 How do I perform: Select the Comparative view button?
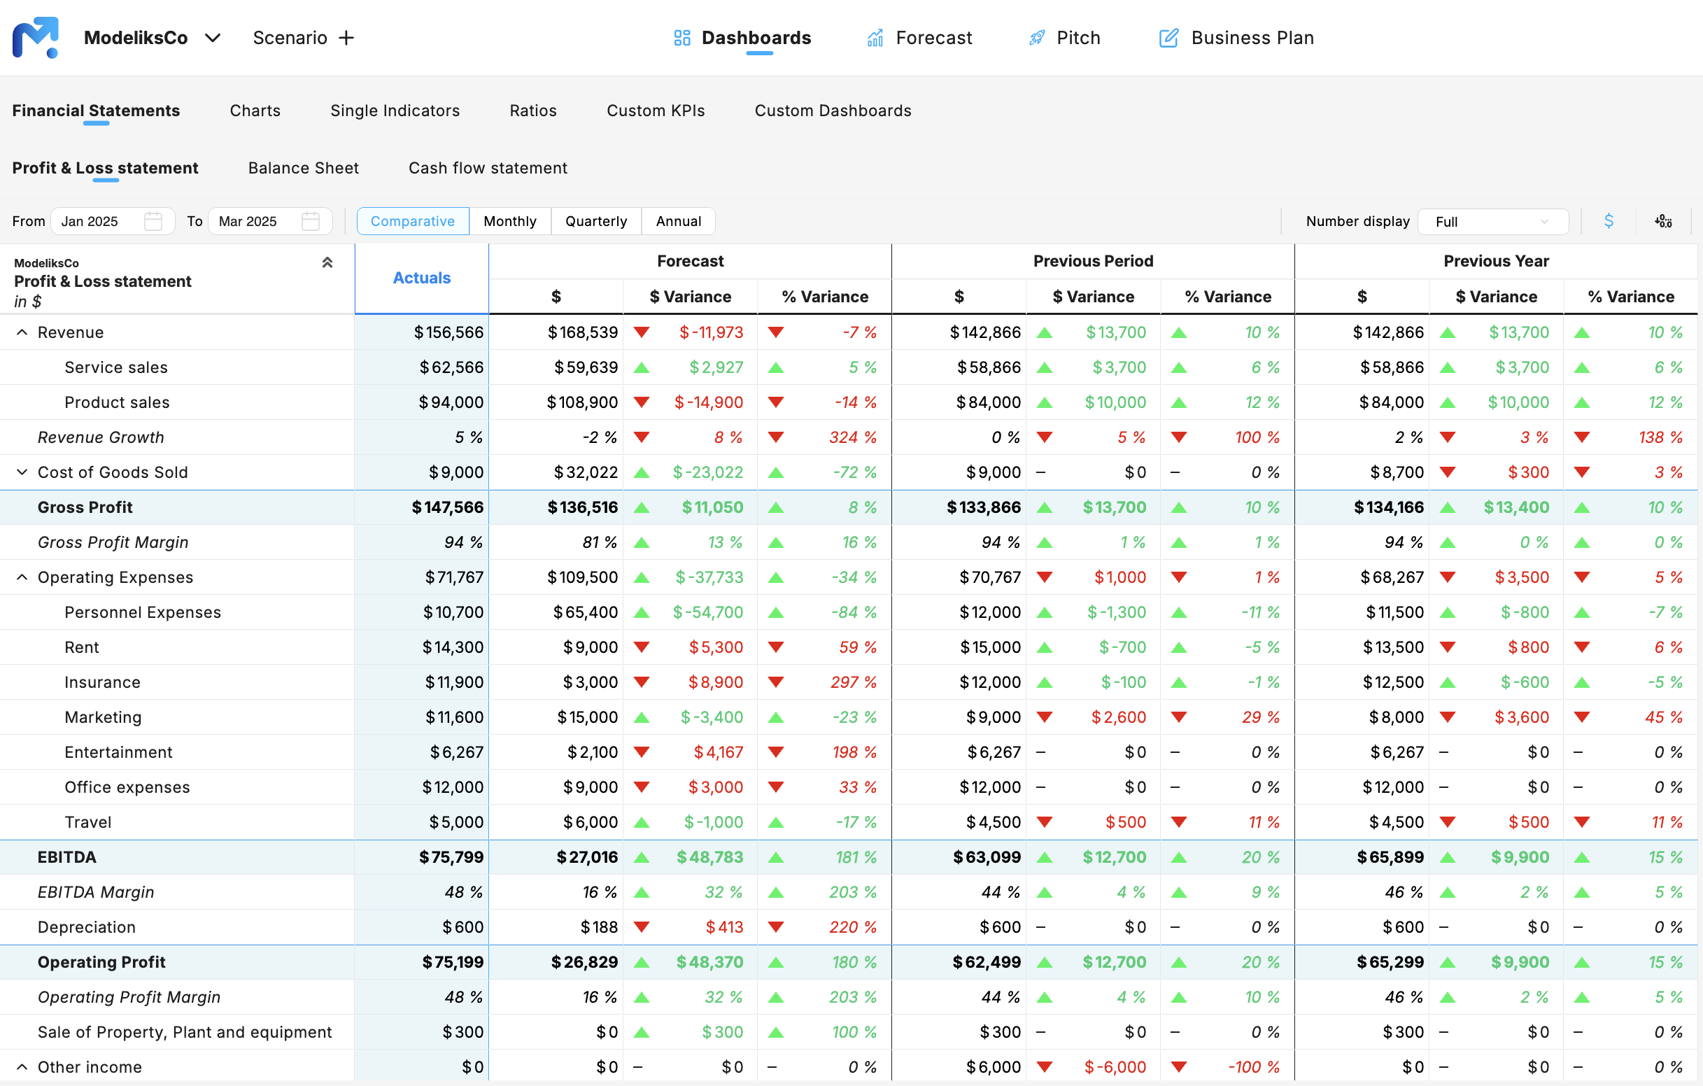(x=412, y=220)
